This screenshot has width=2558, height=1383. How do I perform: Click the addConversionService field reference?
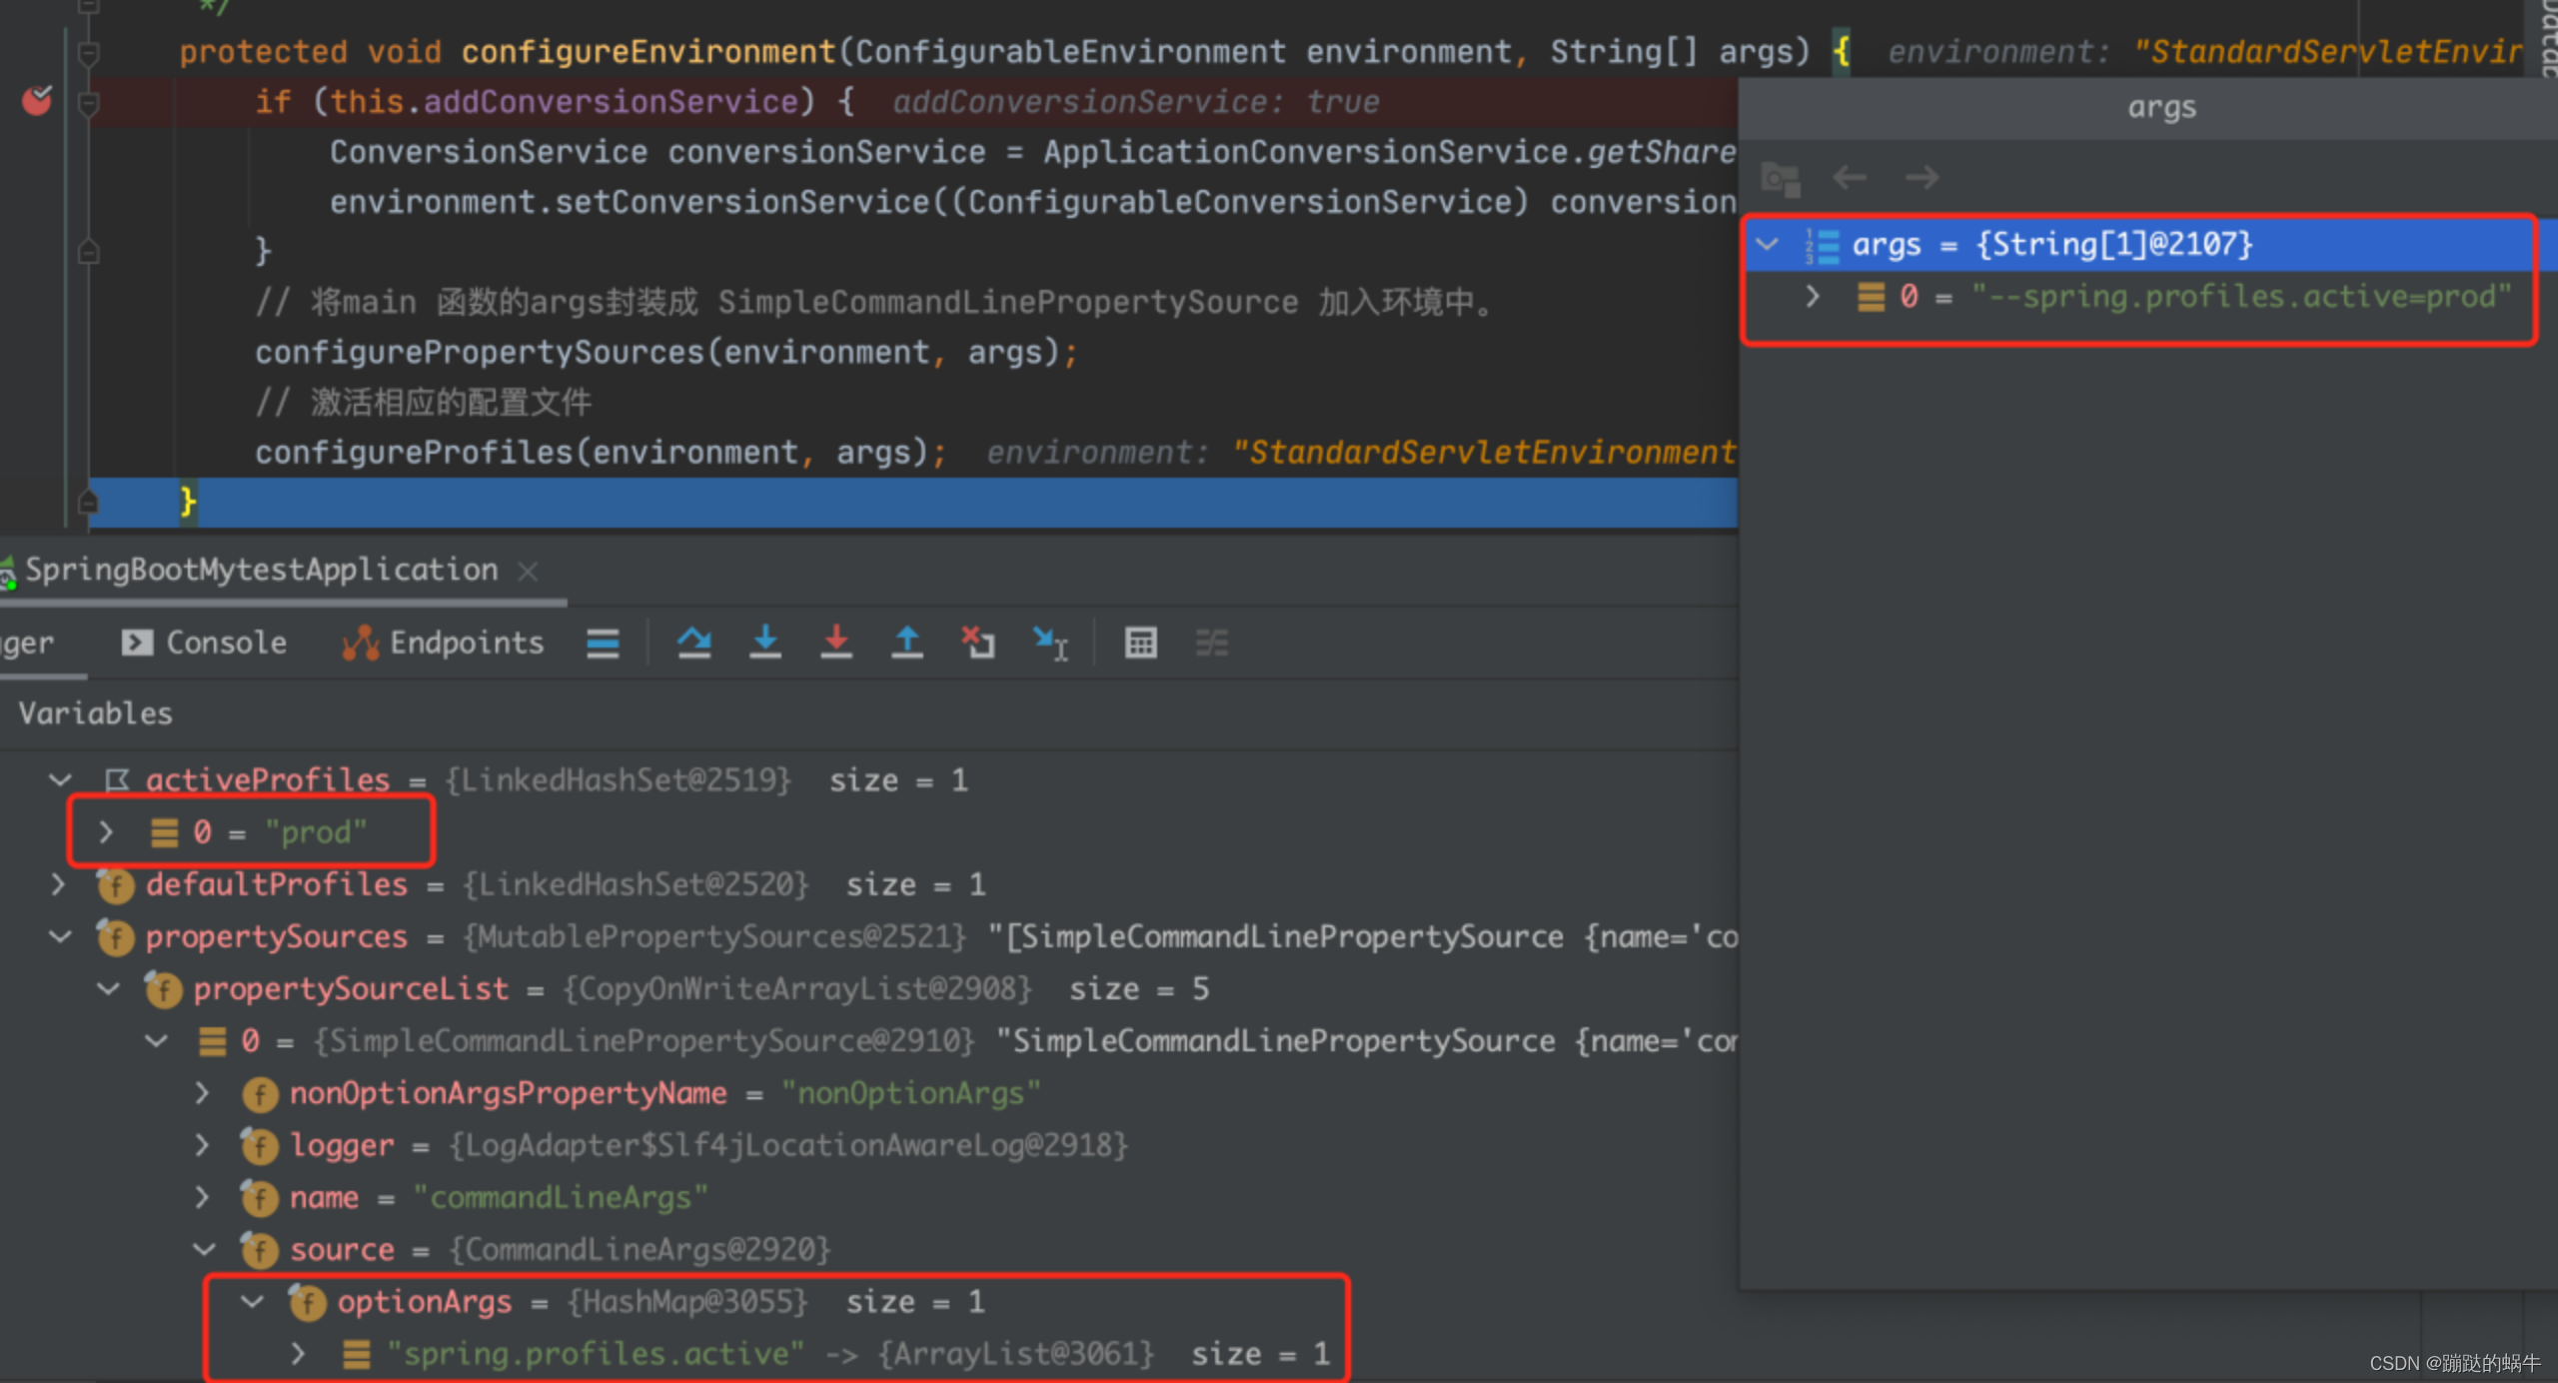click(611, 102)
